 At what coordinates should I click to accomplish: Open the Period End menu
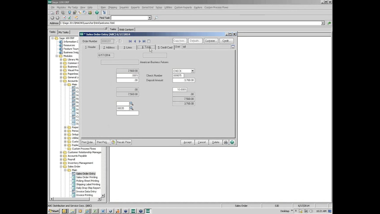pyautogui.click(x=148, y=7)
